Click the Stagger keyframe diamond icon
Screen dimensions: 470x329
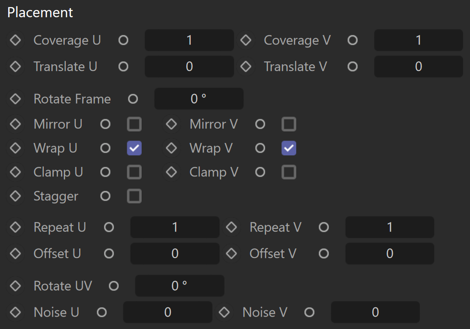[x=15, y=196]
